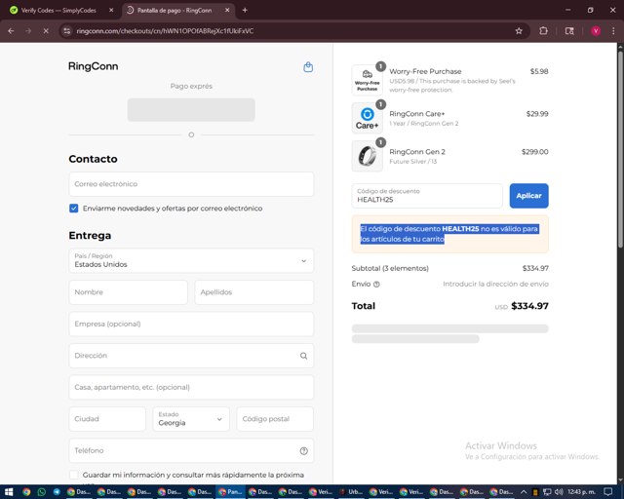Click the Ciudad input field
The image size is (624, 499).
(107, 419)
